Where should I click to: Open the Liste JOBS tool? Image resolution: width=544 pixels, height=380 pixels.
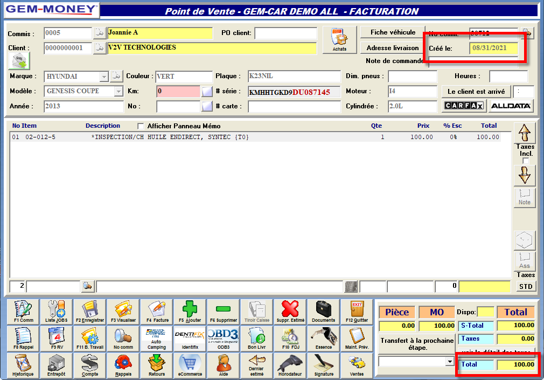[57, 312]
